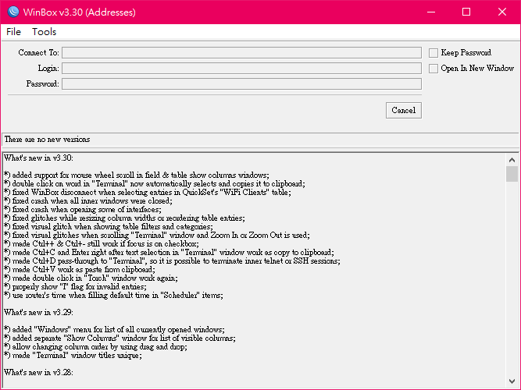Click the line 'made Terminal window titles unique'
This screenshot has height=390, width=521.
[73, 356]
